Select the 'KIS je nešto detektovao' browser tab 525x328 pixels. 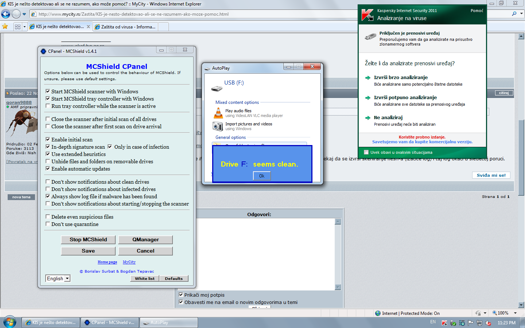(x=60, y=27)
